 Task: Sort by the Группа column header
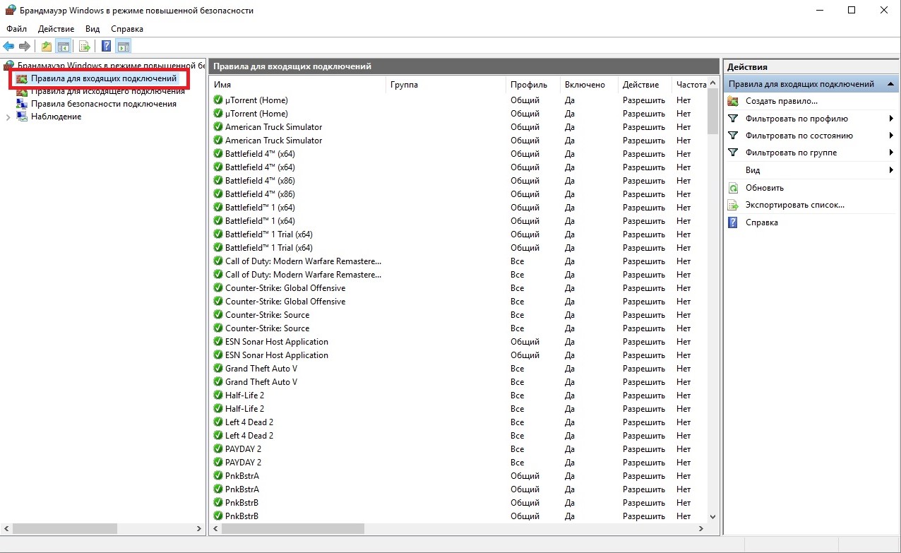tap(446, 85)
